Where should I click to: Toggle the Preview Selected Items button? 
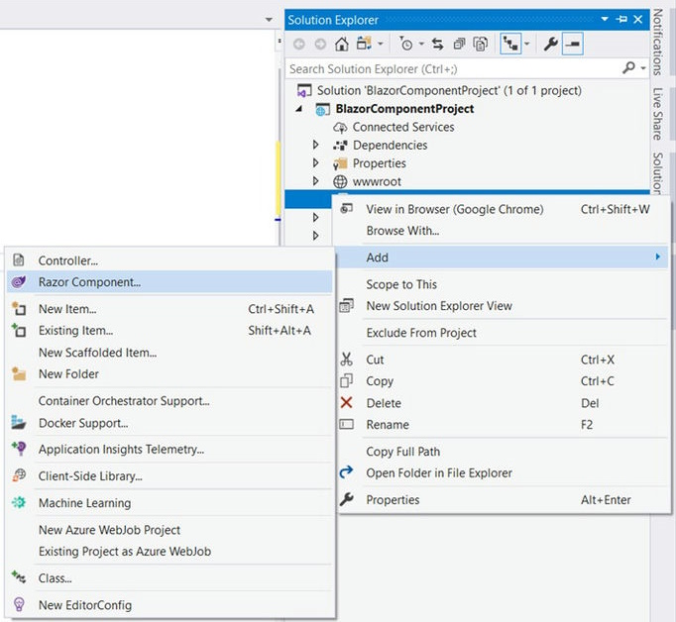tap(573, 44)
